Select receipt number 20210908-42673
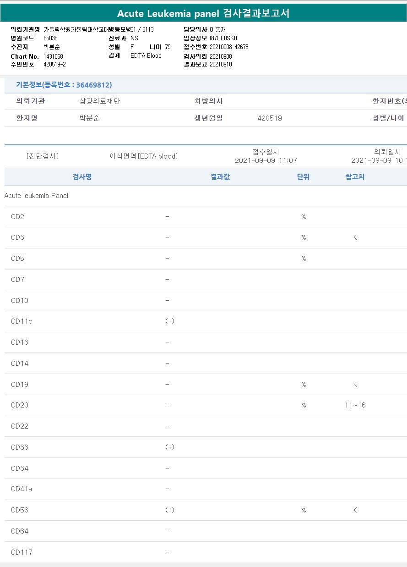This screenshot has height=567, width=407. (x=229, y=47)
